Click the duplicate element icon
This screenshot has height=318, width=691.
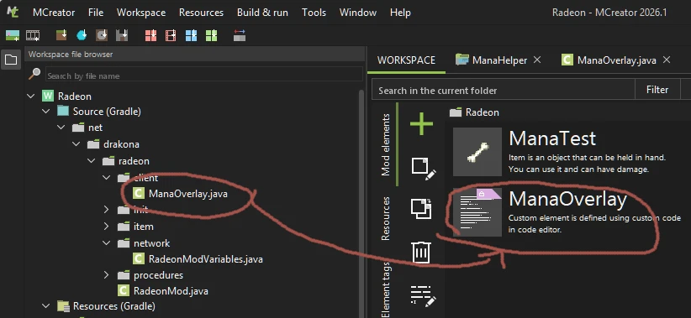pos(421,208)
